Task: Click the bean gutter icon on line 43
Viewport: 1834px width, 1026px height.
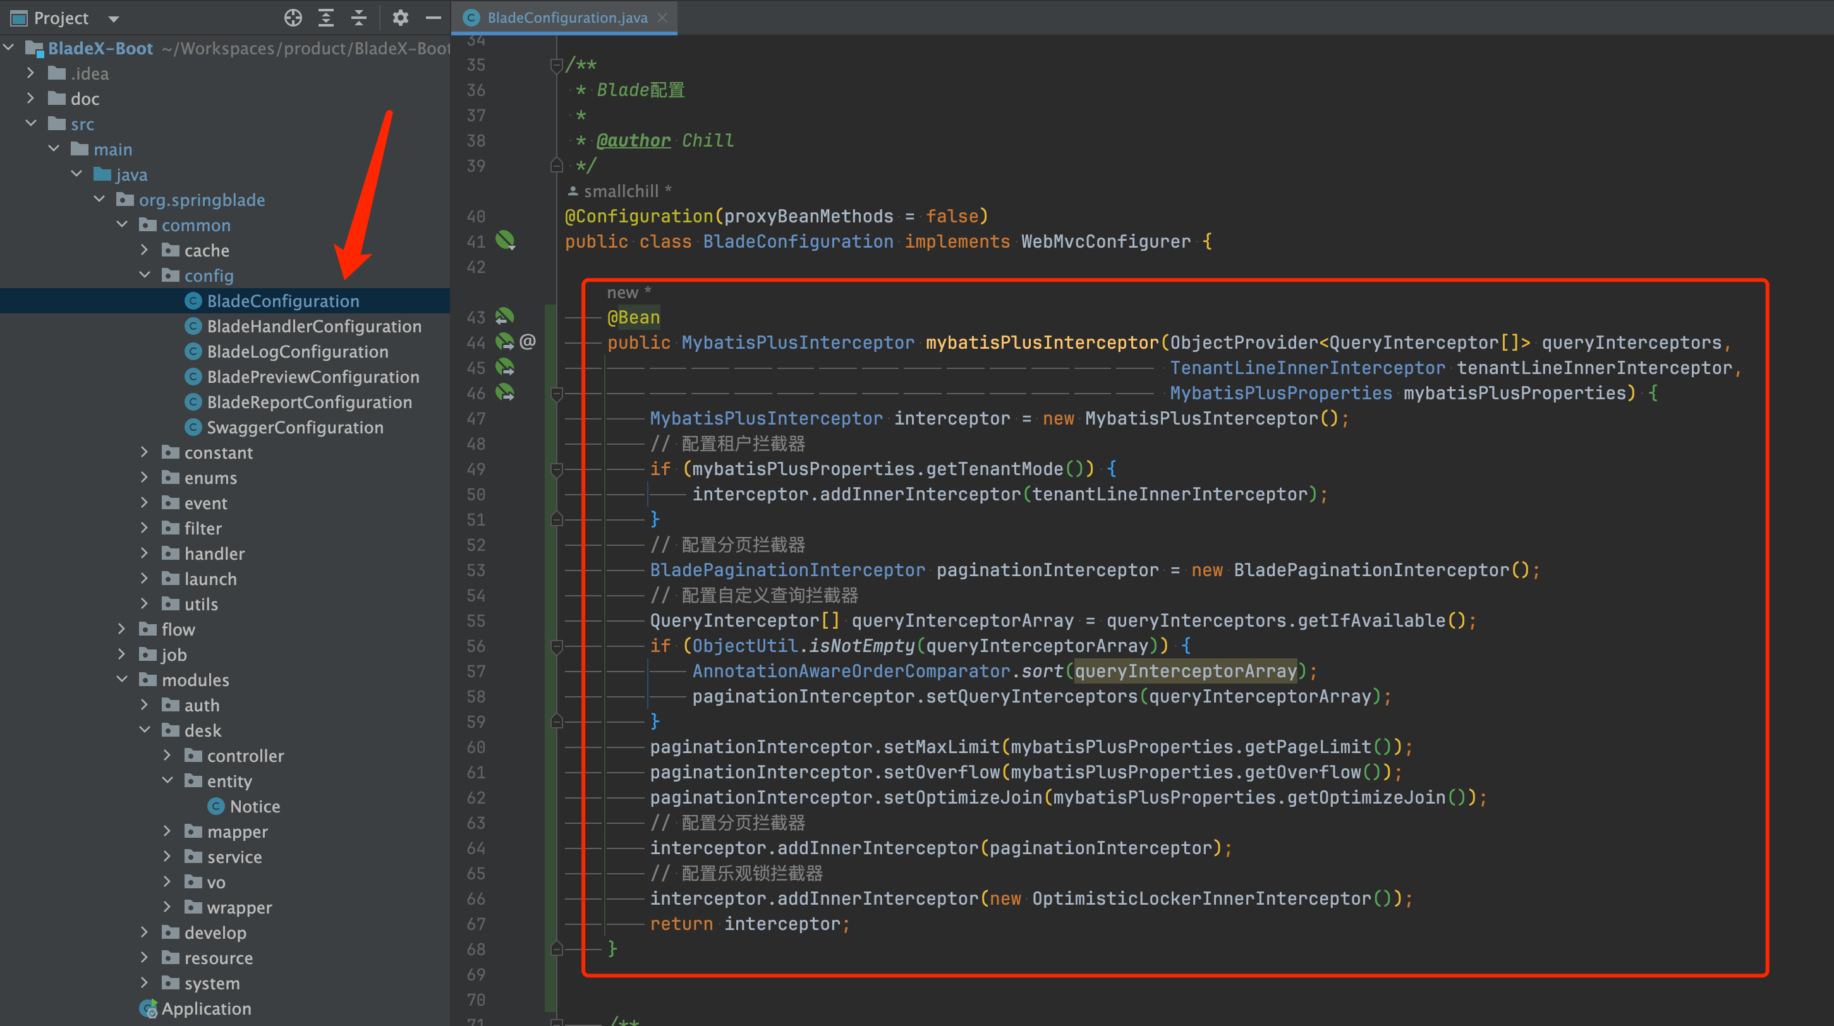Action: click(505, 316)
